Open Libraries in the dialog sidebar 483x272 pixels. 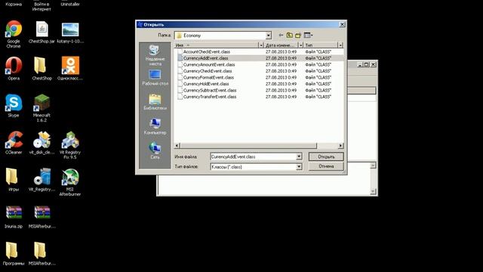pyautogui.click(x=155, y=102)
